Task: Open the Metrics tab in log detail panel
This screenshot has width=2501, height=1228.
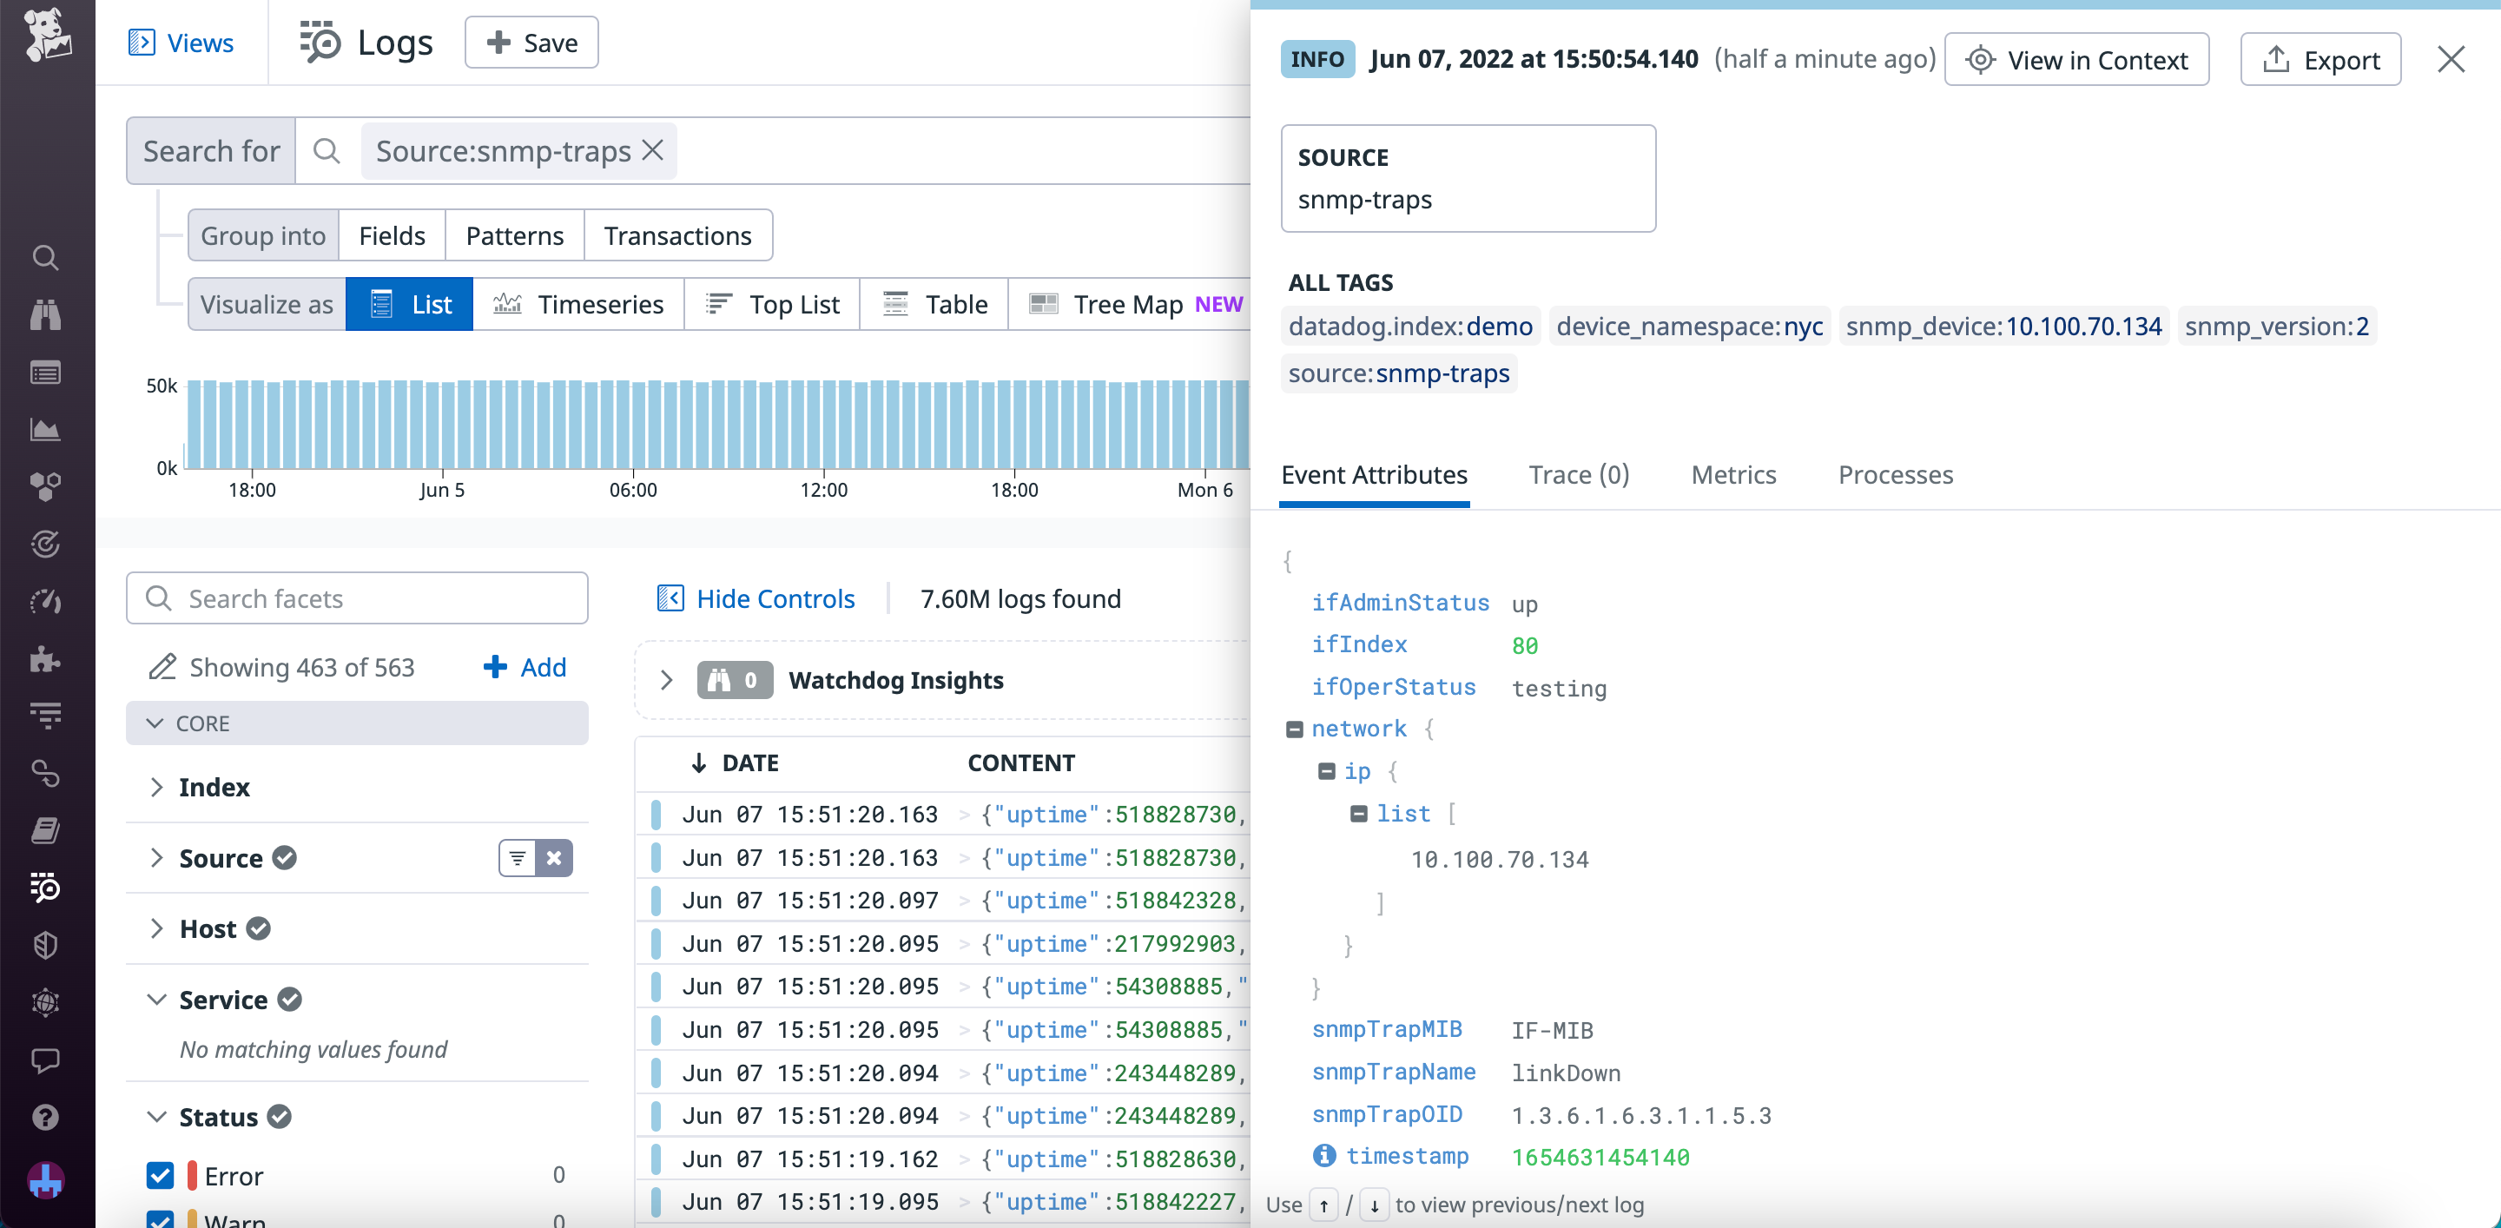Action: click(x=1734, y=475)
